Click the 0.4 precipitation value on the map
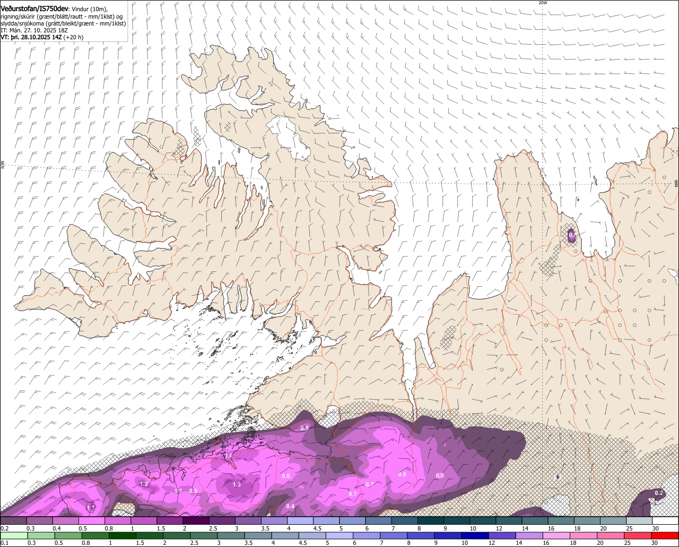Viewport: 679px width, 547px height. (290, 506)
